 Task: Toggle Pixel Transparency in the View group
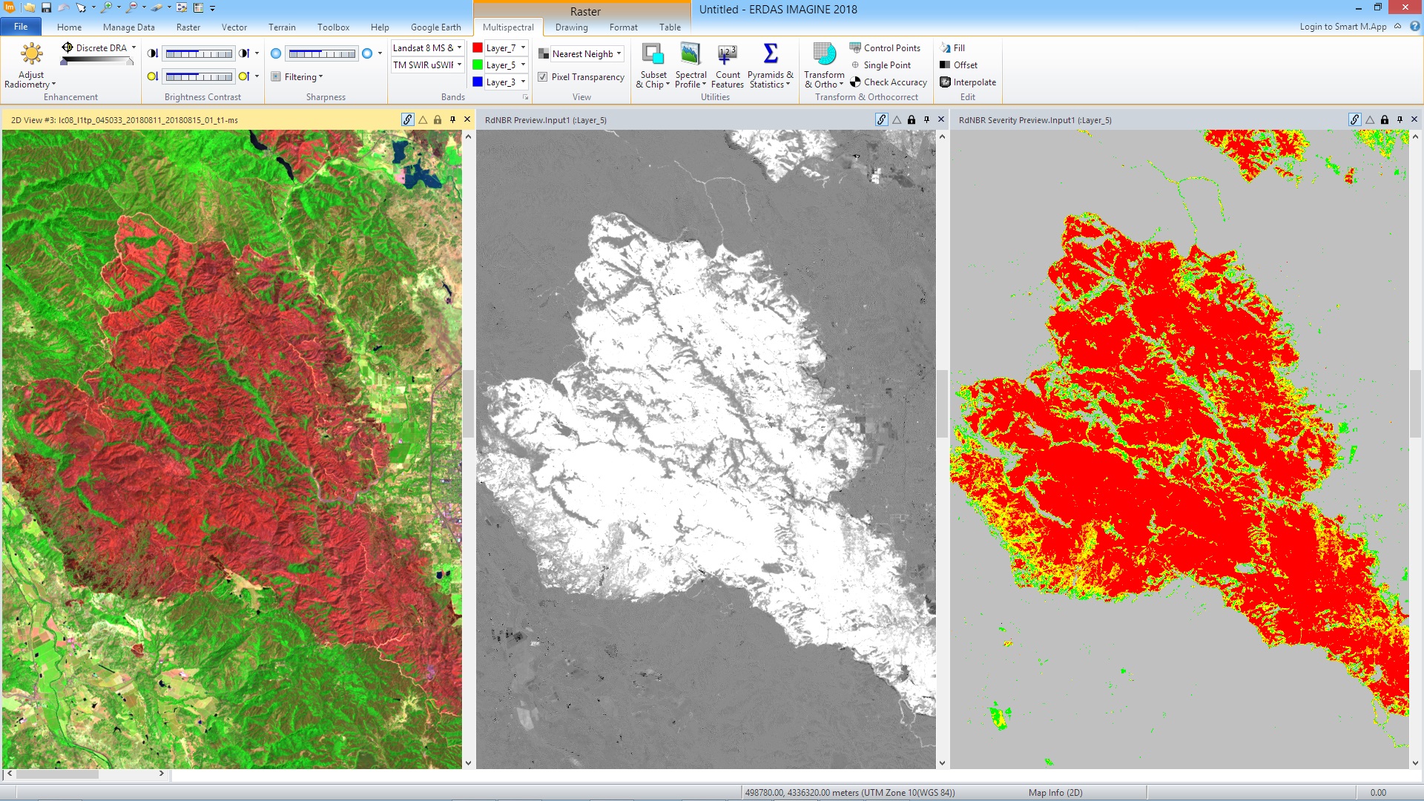[x=544, y=76]
